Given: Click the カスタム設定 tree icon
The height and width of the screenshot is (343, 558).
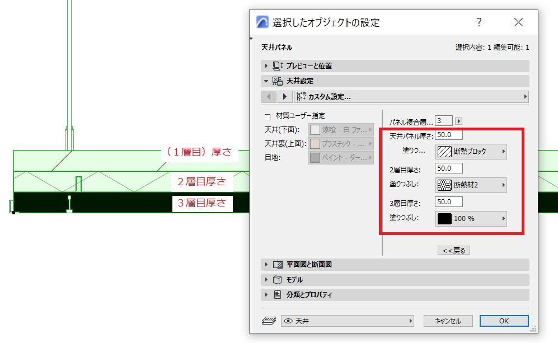Looking at the screenshot, I should click(301, 96).
